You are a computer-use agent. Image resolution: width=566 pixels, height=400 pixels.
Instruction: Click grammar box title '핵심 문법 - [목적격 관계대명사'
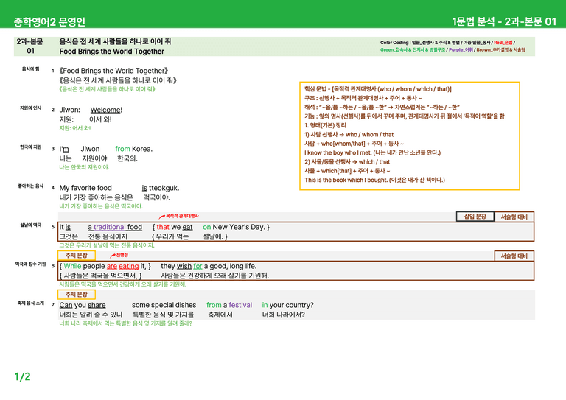tap(378, 88)
